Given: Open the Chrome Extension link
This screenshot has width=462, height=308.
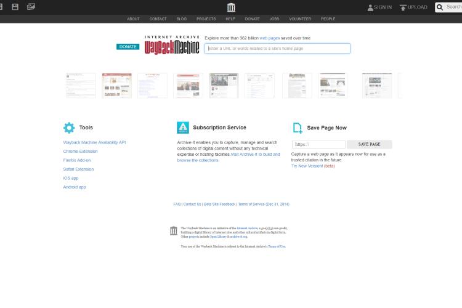Looking at the screenshot, I should click(80, 151).
